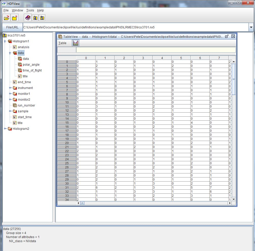Viewport: 255px width, 251px height.
Task: Click the HDF4 library version icon
Action: (x=35, y=18)
